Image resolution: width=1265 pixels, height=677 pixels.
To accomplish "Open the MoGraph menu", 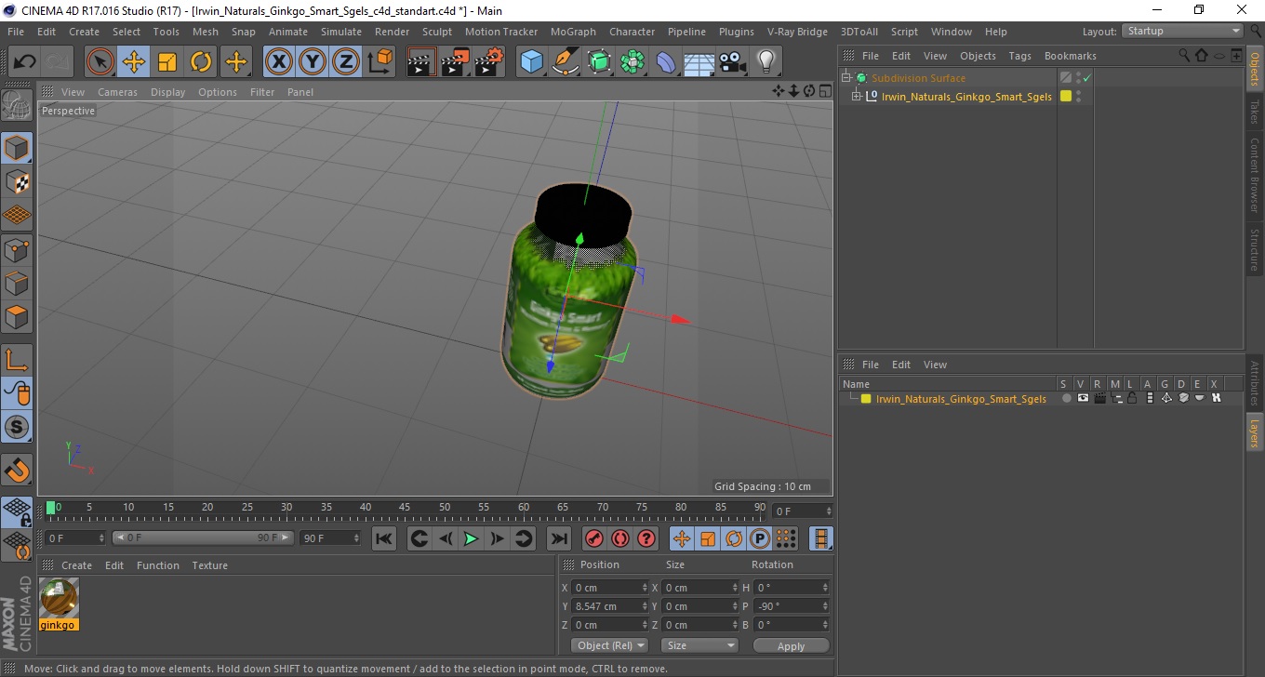I will click(x=573, y=32).
